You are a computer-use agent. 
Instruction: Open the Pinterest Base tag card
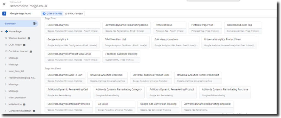[170, 28]
